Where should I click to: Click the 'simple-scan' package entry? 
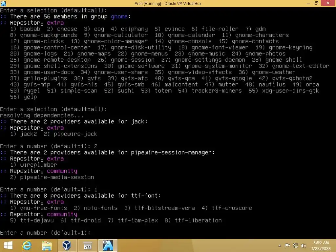pyautogui.click(x=79, y=91)
